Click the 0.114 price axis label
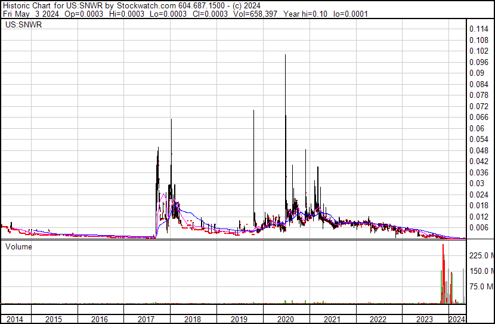Viewport: 495px width, 324px height. [x=479, y=29]
